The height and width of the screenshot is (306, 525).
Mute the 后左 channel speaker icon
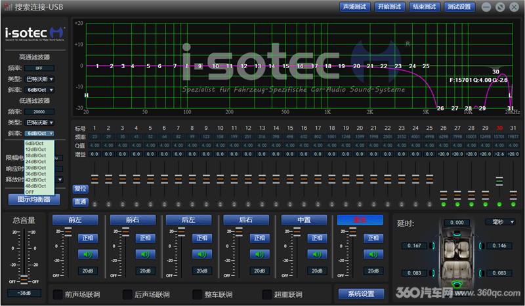(x=201, y=254)
